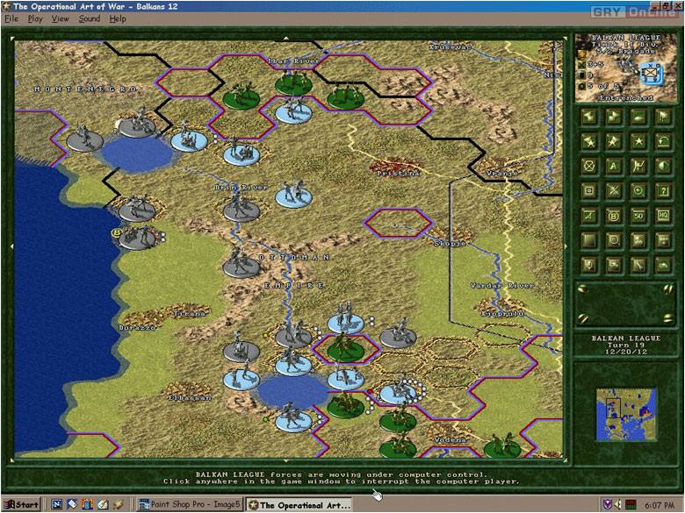Click the half-filled circle button
The image size is (685, 513).
click(x=664, y=167)
